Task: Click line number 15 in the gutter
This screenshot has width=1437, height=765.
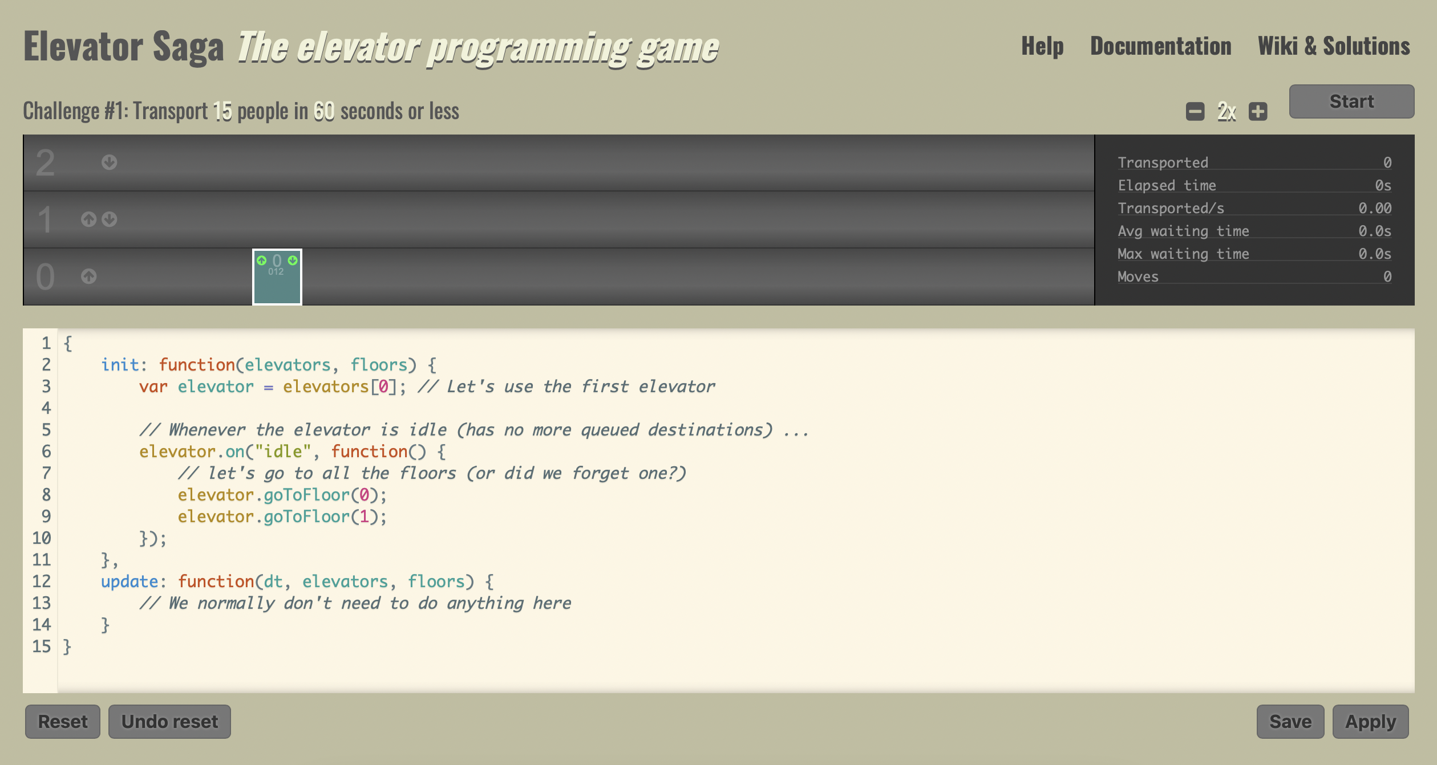Action: tap(42, 646)
